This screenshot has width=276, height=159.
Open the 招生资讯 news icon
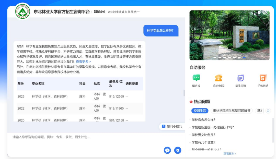point(240,78)
